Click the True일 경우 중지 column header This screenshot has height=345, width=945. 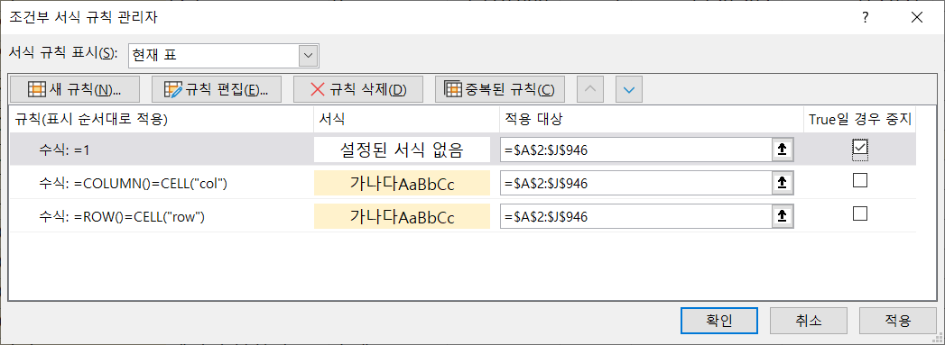(x=860, y=119)
